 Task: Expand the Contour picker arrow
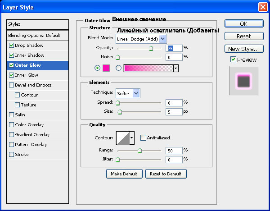(132, 138)
